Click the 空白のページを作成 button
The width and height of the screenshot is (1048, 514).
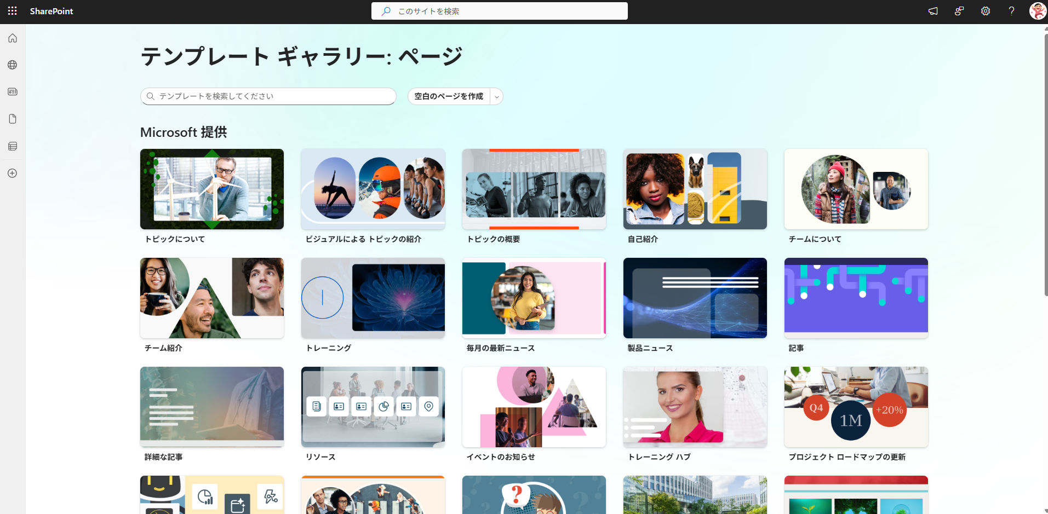(x=449, y=96)
